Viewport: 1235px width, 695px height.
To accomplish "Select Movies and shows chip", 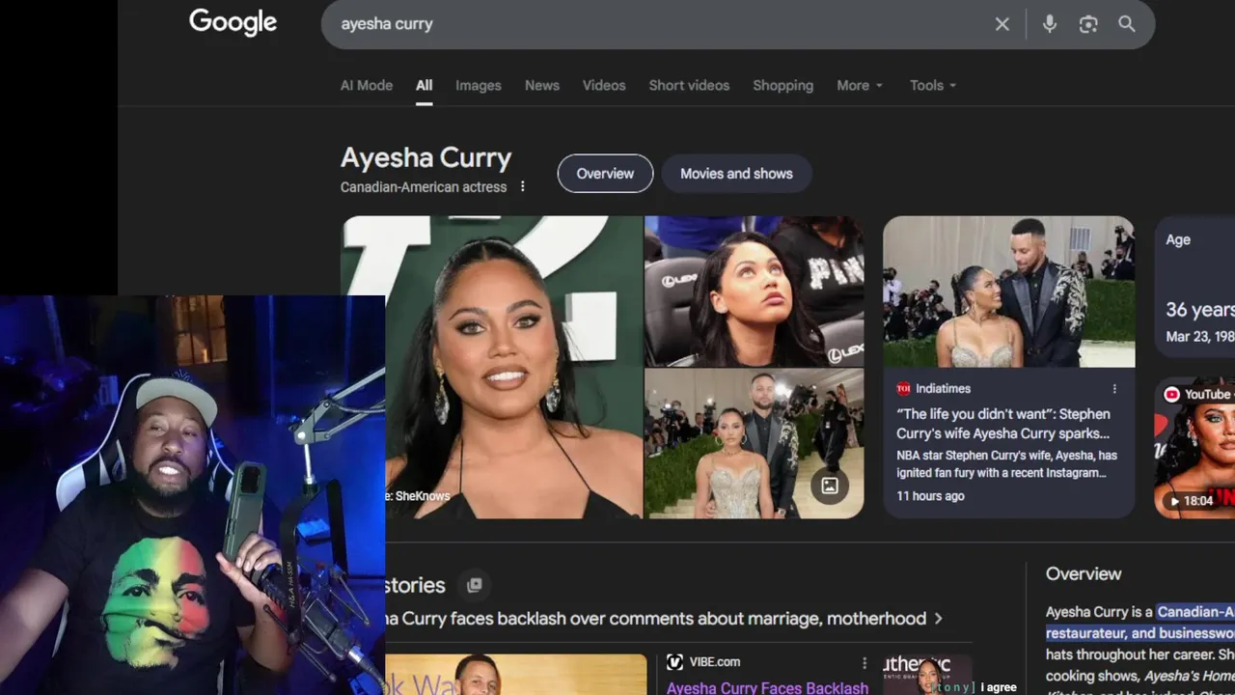I will pos(736,174).
